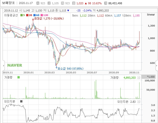This screenshot has width=158, height=123.
Task: Click the 거 trading volume icon in header
Action: 106,3
